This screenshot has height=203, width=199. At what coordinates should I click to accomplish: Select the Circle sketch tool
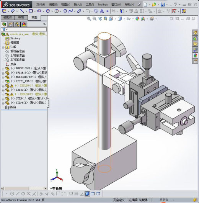[x=48, y=11]
